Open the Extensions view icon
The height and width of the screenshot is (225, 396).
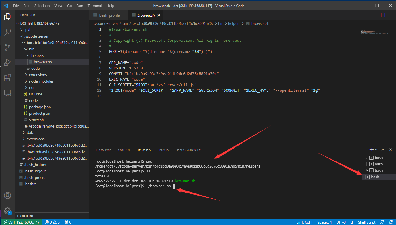[x=7, y=78]
